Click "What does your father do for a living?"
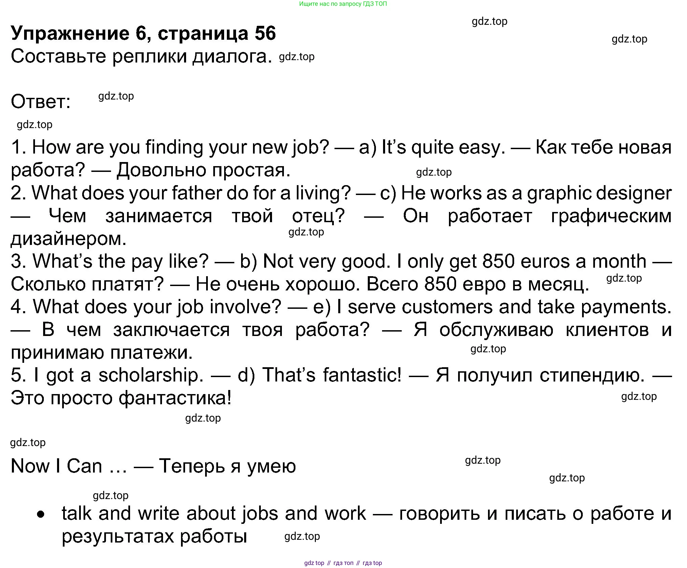Viewport: 687px width, 568px height. tap(191, 193)
